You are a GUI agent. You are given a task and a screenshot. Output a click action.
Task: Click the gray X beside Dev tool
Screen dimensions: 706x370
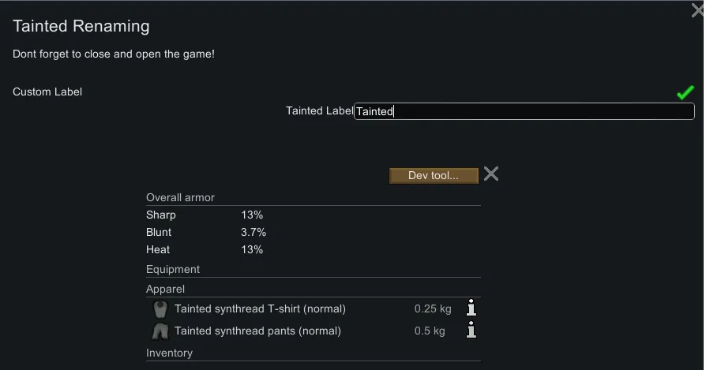tap(491, 174)
